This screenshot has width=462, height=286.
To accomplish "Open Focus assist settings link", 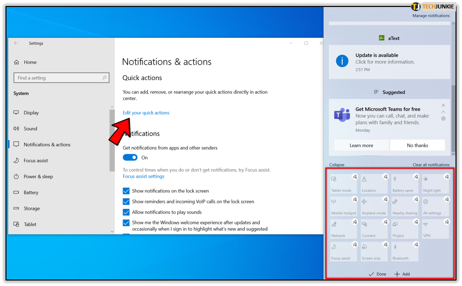I will click(x=144, y=177).
